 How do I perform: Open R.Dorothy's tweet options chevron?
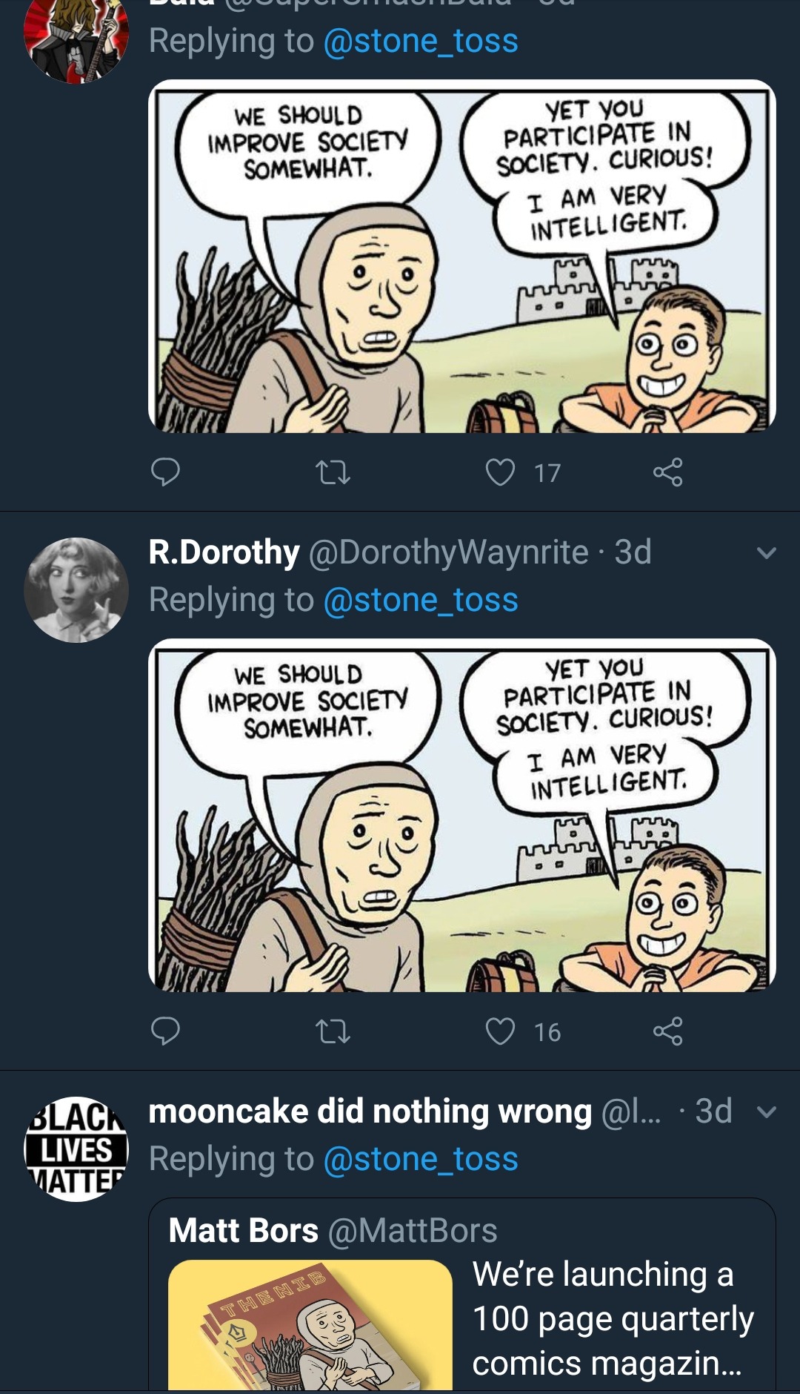tap(767, 553)
